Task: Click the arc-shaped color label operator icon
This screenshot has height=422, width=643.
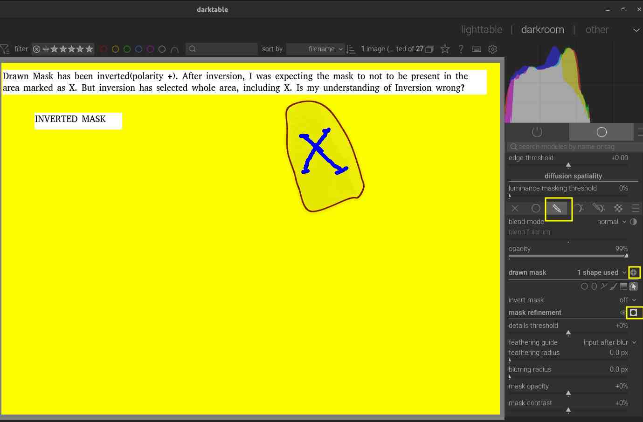Action: click(x=174, y=49)
